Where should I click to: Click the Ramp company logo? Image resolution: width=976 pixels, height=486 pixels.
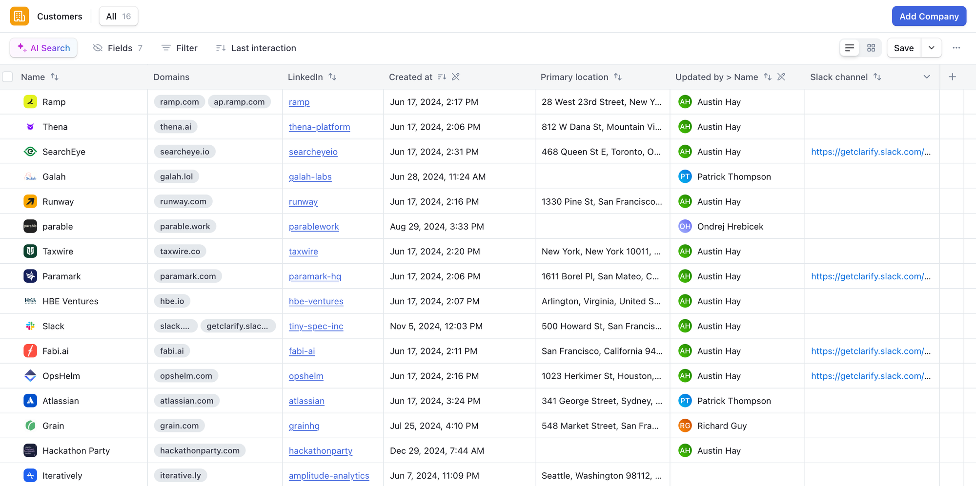[x=30, y=102]
